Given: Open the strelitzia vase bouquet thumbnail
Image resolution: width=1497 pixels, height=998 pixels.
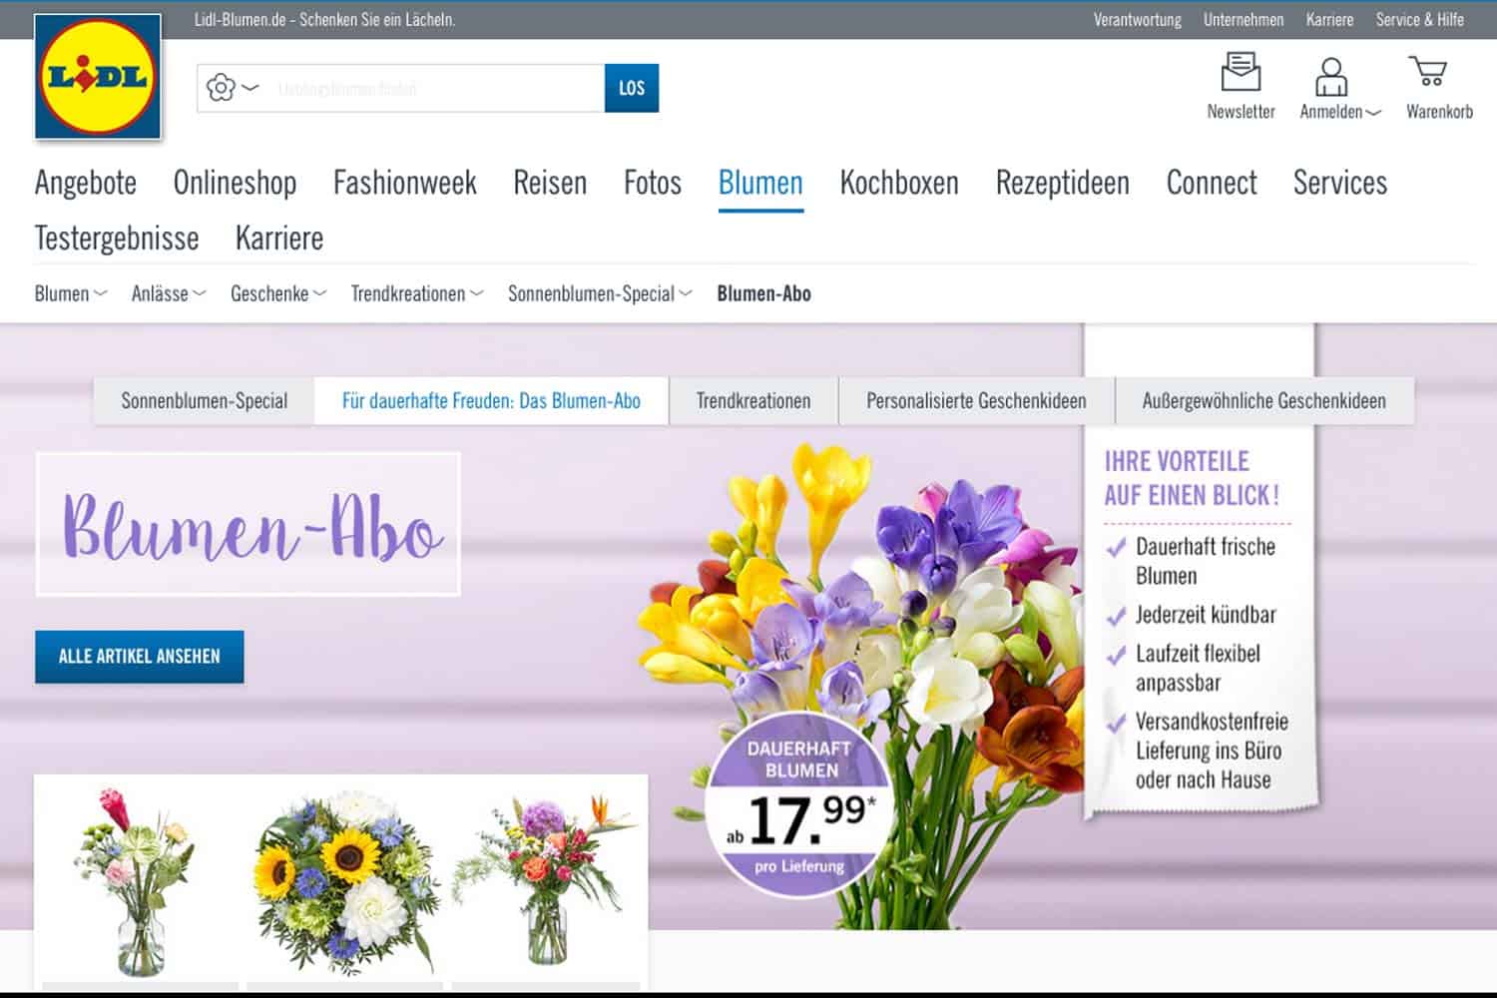Looking at the screenshot, I should click(545, 878).
